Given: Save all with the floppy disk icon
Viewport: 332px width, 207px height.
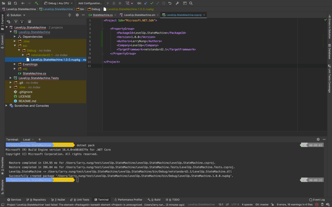Looking at the screenshot, I should click(9, 3).
